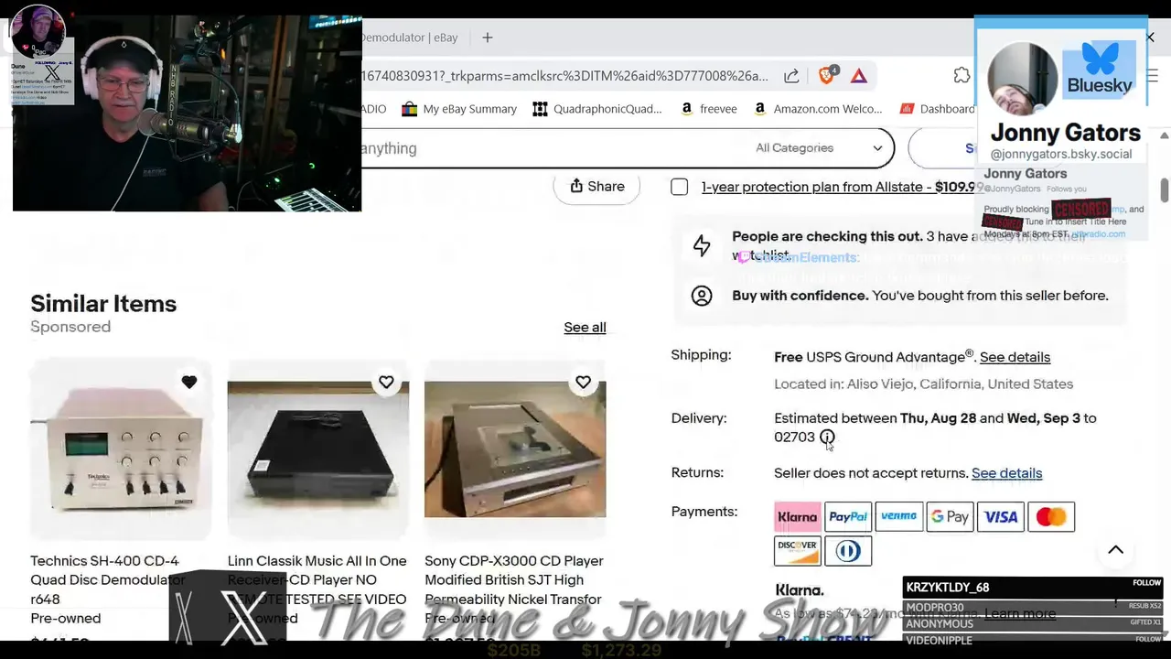
Task: Favorite the Sony CDP-X3000 item heart
Action: (583, 382)
